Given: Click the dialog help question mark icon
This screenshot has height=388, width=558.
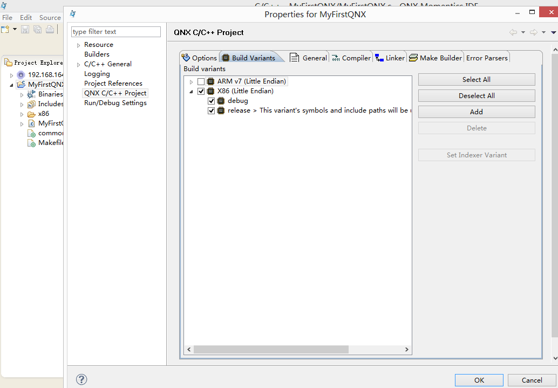Looking at the screenshot, I should [x=81, y=379].
